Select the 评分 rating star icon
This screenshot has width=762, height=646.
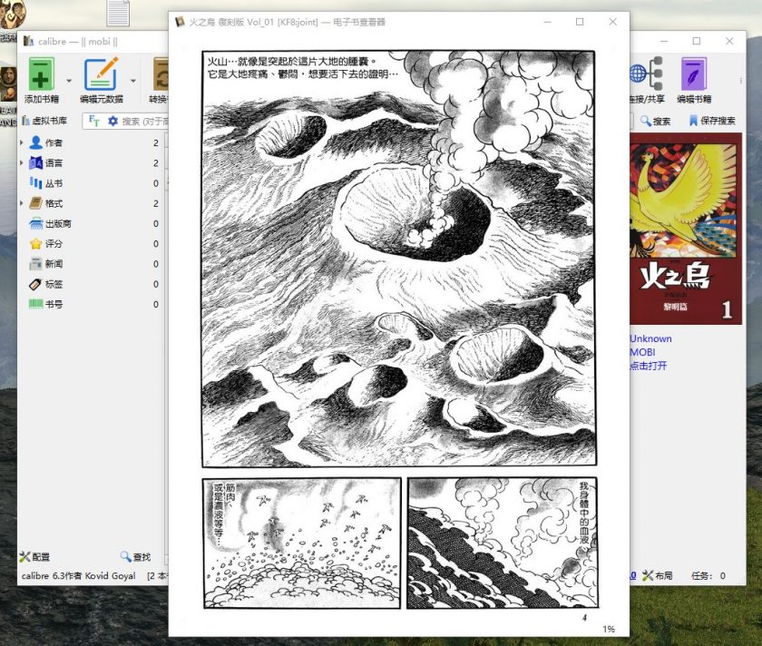[35, 243]
